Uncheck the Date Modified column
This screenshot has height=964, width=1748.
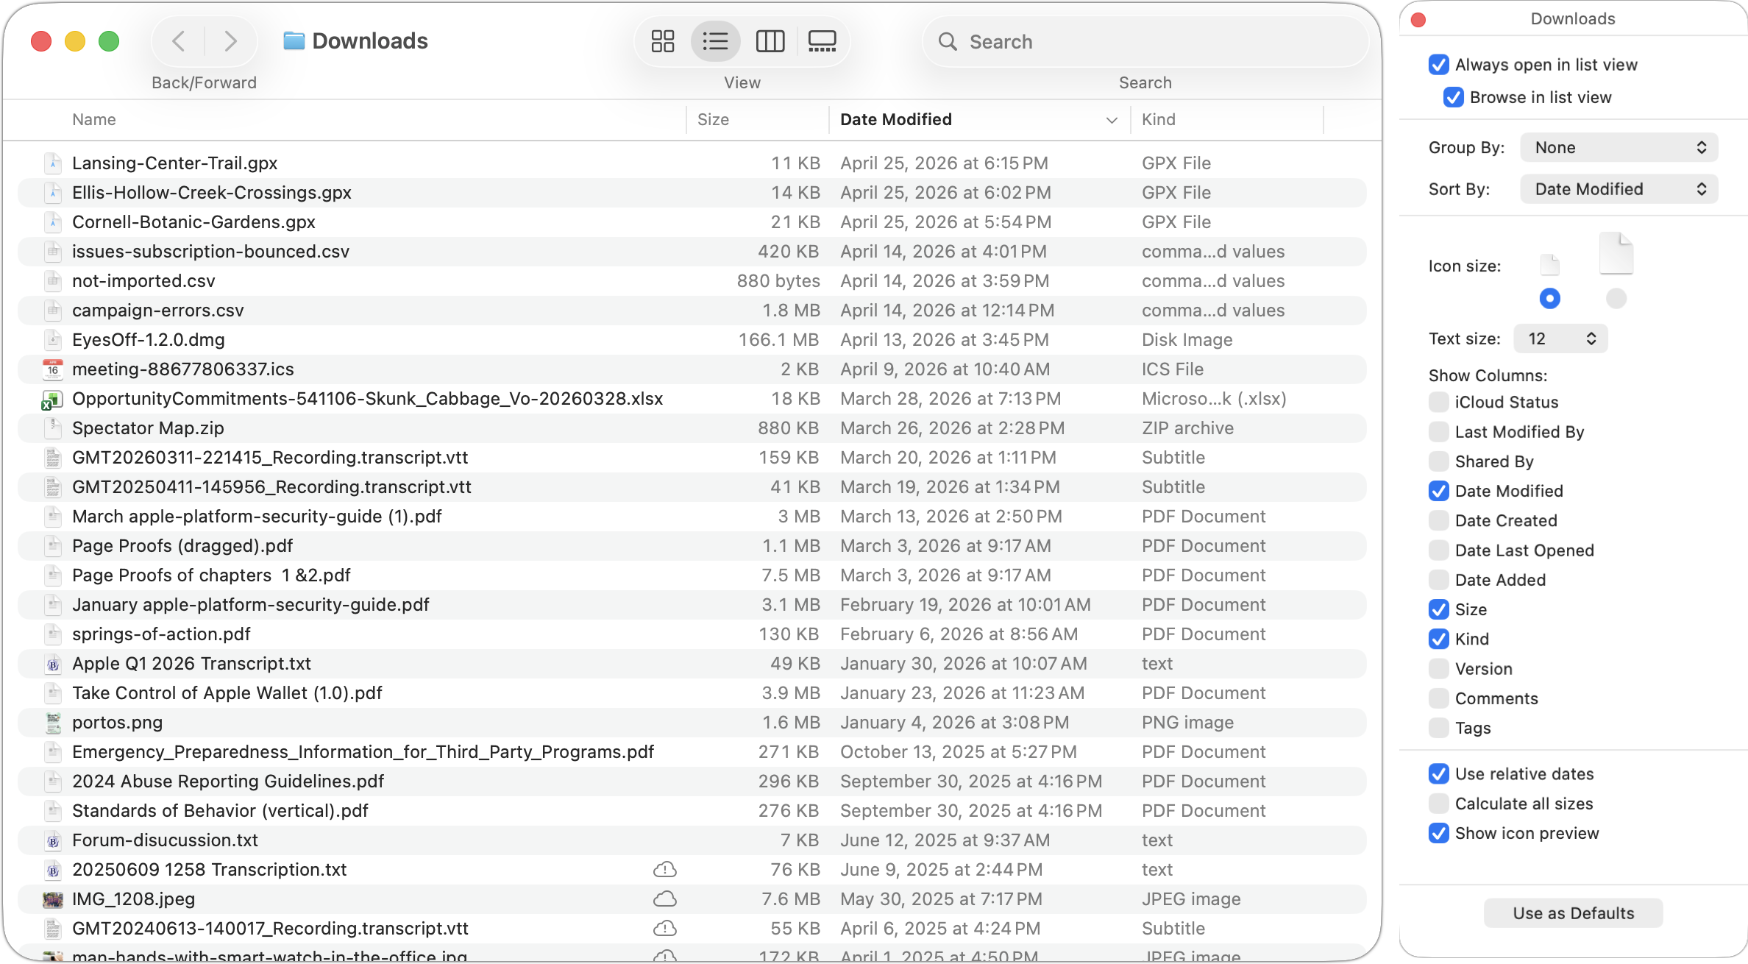coord(1439,491)
